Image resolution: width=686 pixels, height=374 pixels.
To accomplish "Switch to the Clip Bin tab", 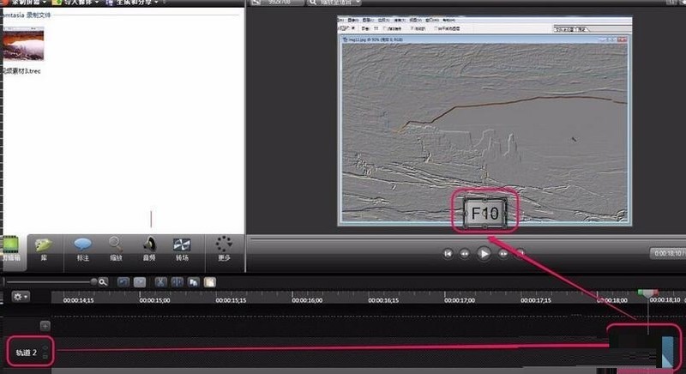I will (11, 250).
